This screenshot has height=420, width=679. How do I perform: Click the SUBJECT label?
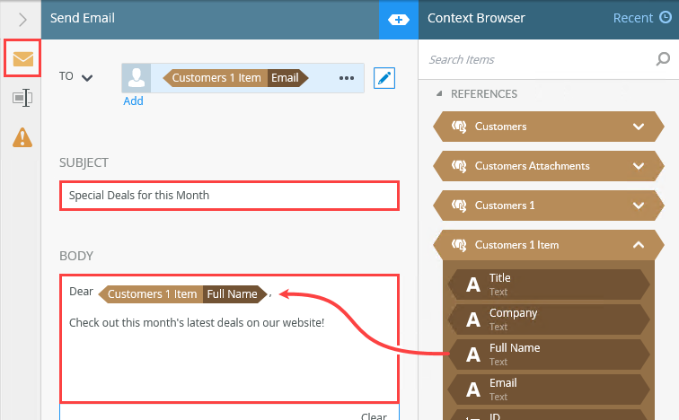point(84,162)
